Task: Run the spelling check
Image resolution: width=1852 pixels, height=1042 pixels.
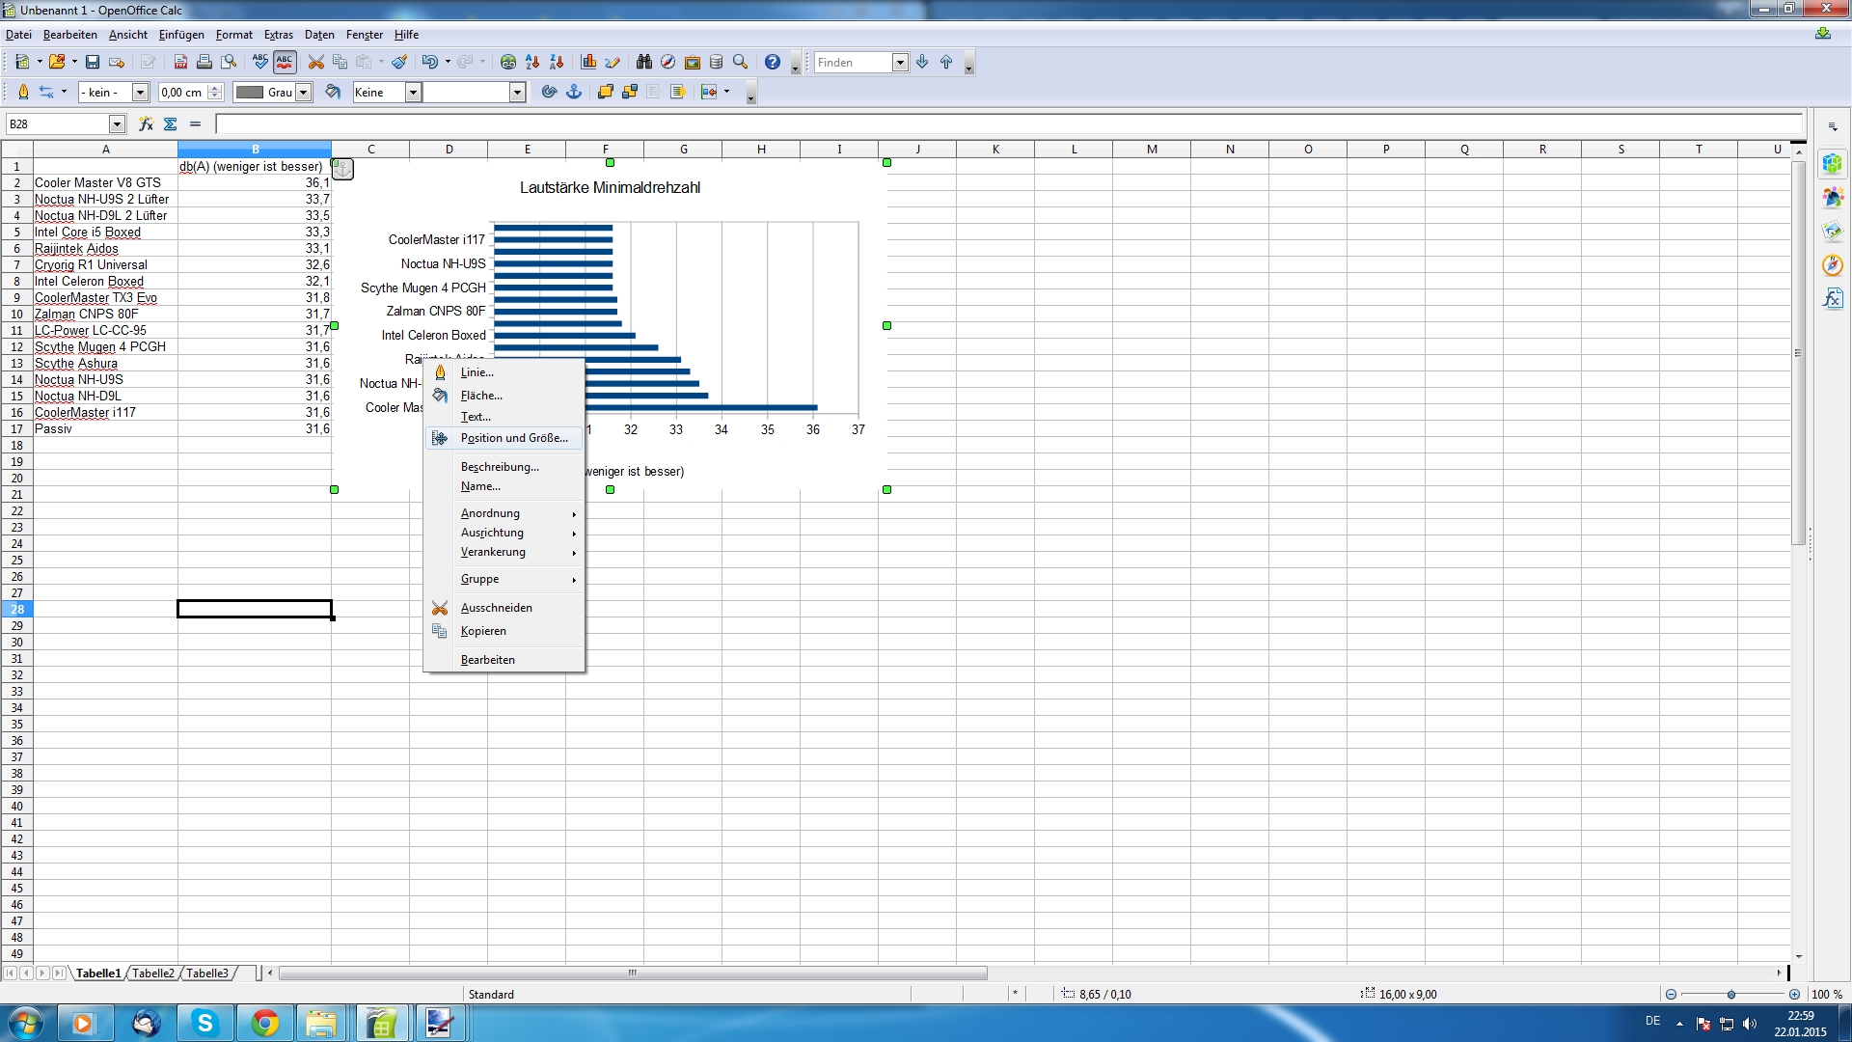Action: [x=260, y=63]
